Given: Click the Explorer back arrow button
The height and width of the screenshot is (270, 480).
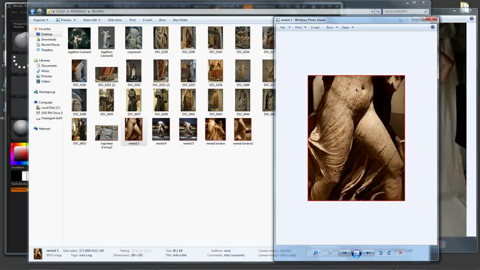Looking at the screenshot, I should [x=33, y=11].
